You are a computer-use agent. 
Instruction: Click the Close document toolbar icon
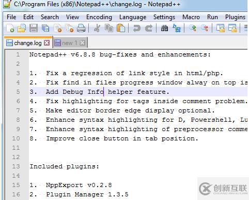(x=58, y=28)
